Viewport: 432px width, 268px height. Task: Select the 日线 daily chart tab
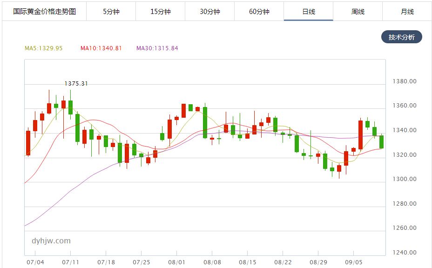(x=309, y=12)
